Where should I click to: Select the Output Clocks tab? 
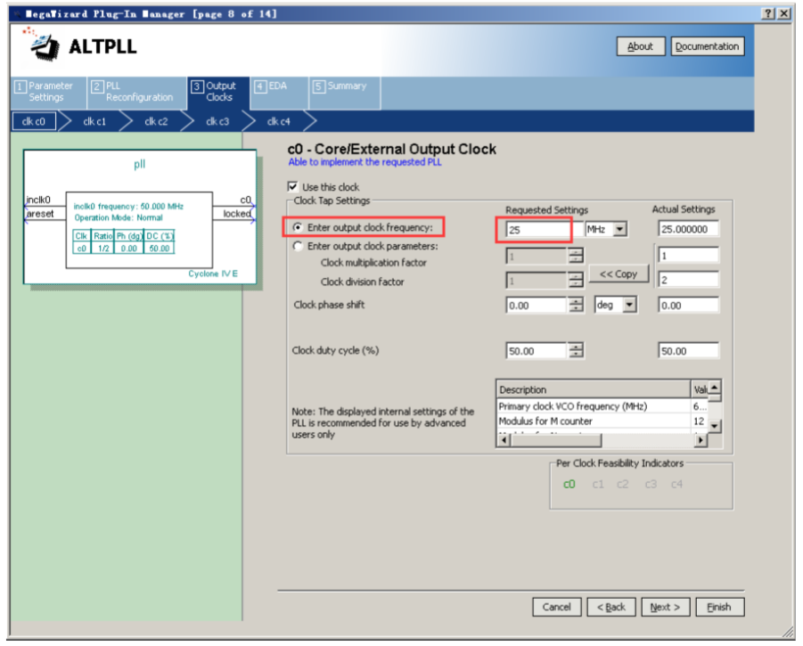click(x=218, y=93)
